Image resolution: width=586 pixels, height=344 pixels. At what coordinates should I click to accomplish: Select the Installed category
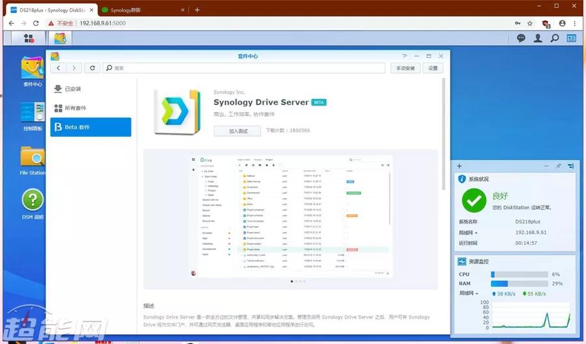pyautogui.click(x=91, y=89)
